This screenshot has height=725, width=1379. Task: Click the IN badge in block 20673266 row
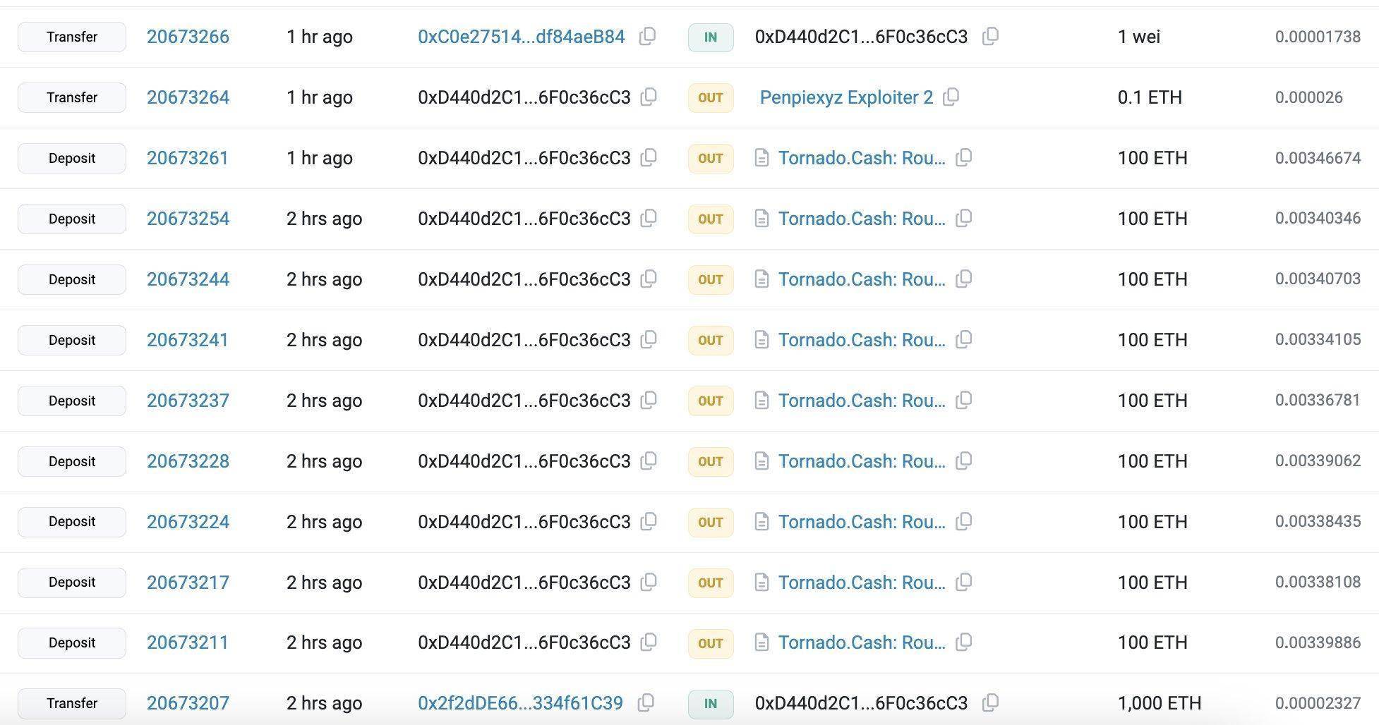[x=710, y=37]
